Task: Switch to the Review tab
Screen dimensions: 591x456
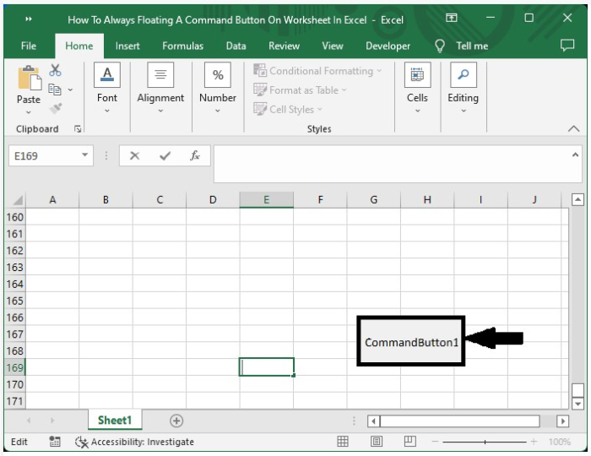Action: 284,46
